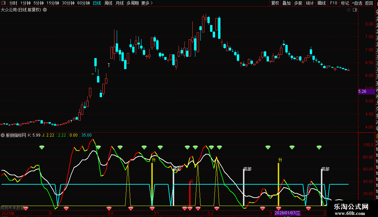Click the 2026/01/07 date marker on timeline
Viewport: 378px width, 217px height.
point(288,213)
